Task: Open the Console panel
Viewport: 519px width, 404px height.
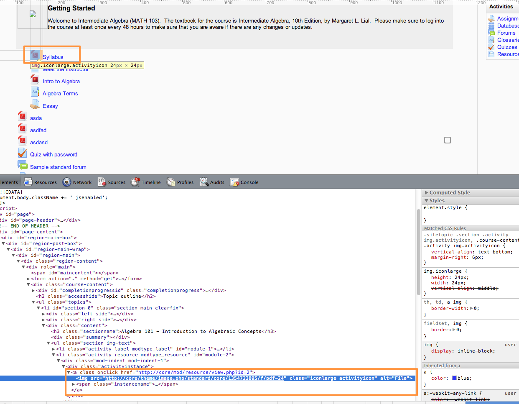Action: tap(244, 182)
